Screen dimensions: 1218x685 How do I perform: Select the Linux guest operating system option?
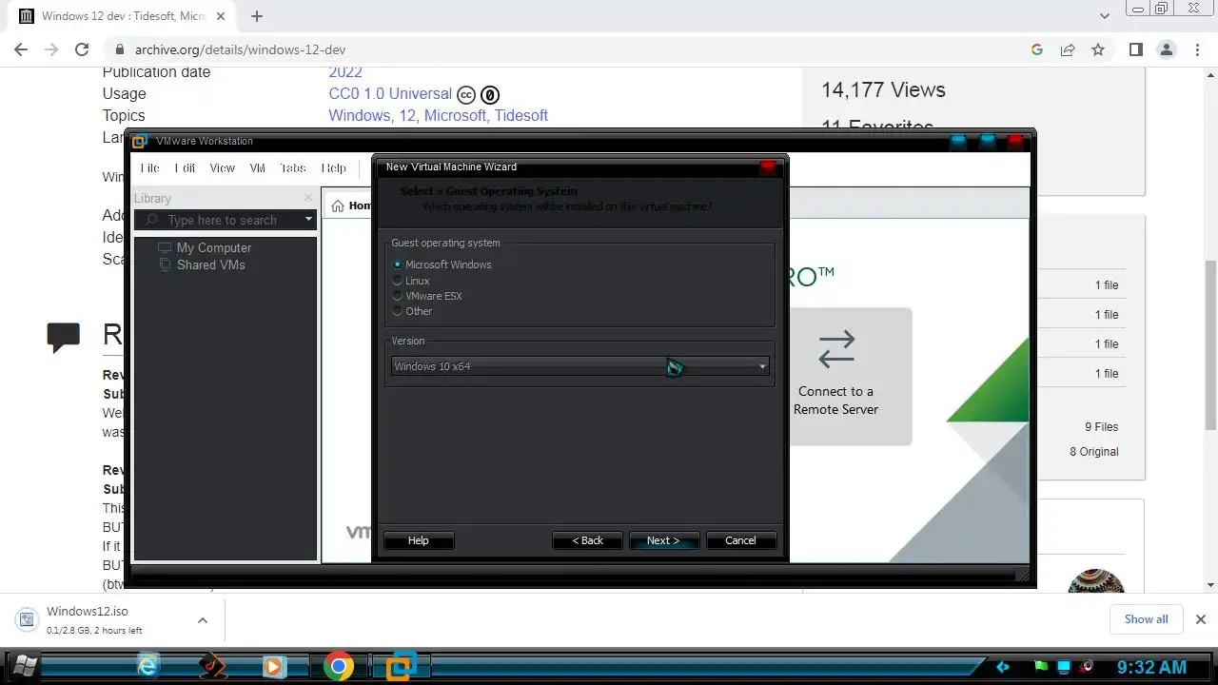(x=398, y=281)
